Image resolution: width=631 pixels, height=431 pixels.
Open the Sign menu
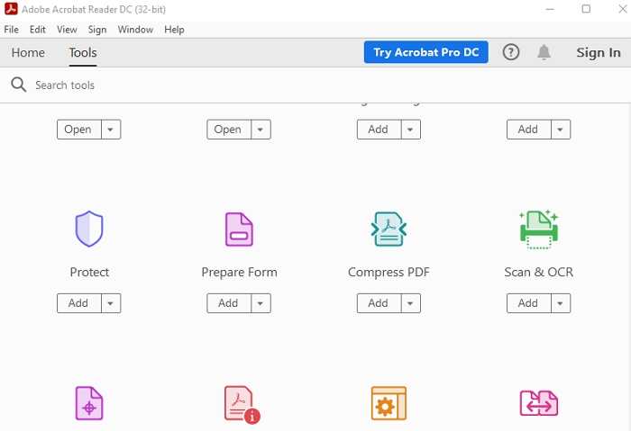point(97,30)
